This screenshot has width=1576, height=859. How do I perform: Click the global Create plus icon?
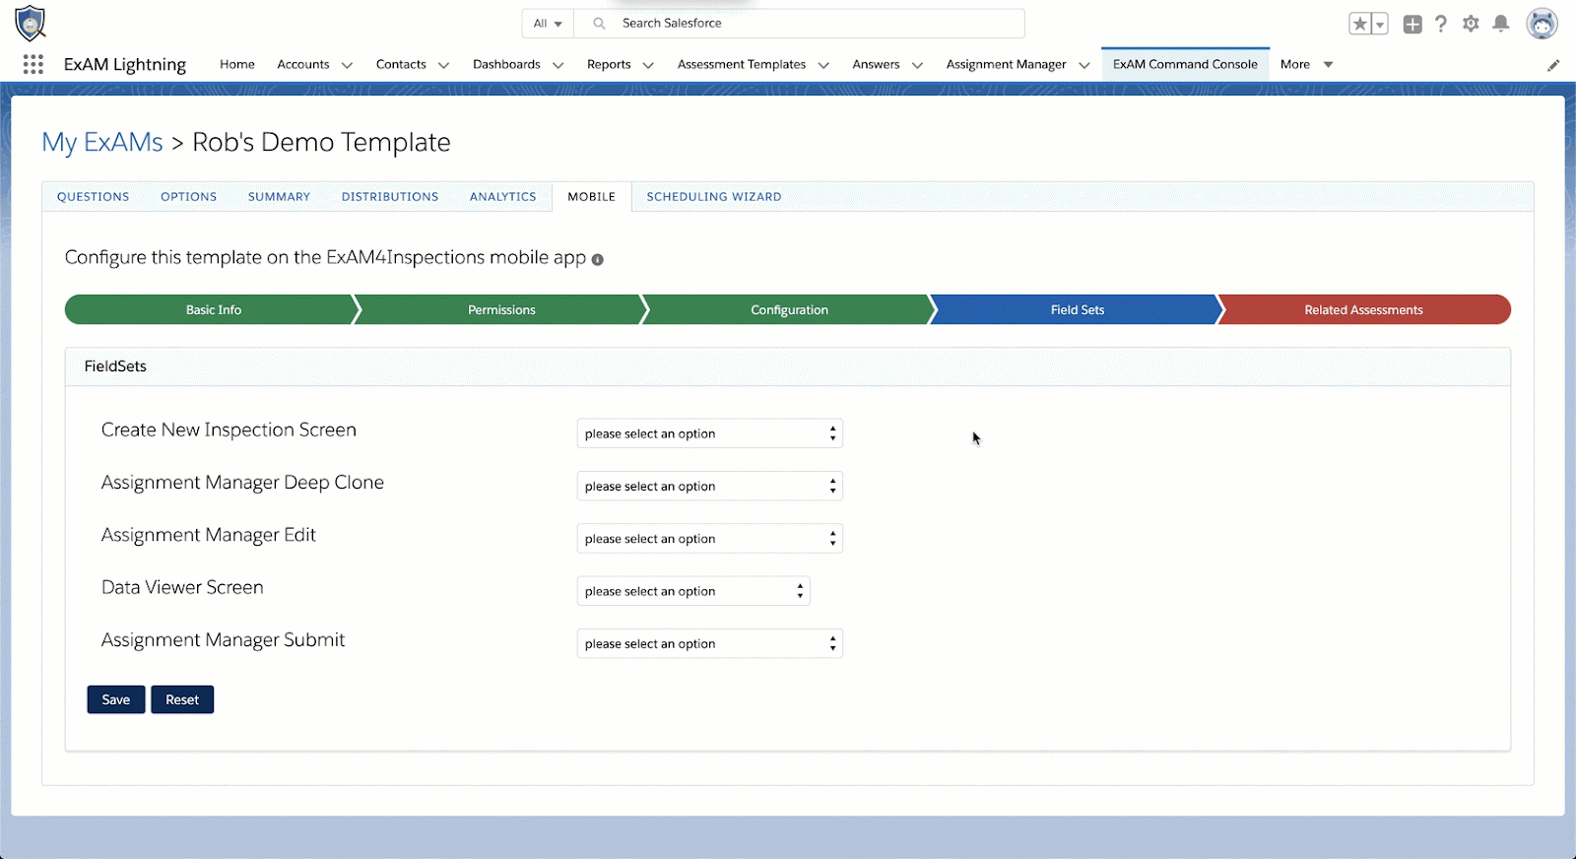click(1412, 24)
